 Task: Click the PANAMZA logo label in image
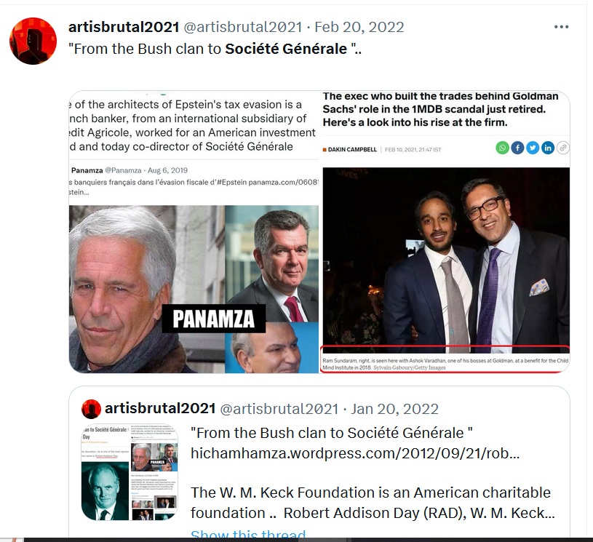[x=214, y=319]
